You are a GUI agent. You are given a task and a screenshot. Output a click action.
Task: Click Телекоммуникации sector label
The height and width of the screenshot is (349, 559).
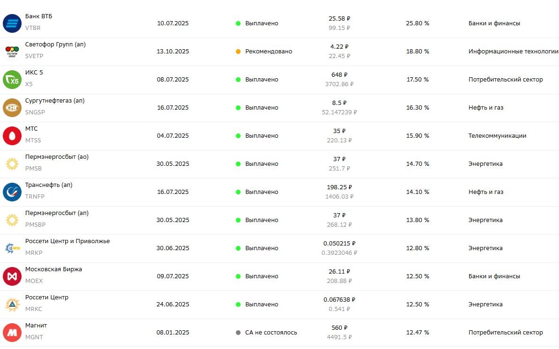(497, 136)
